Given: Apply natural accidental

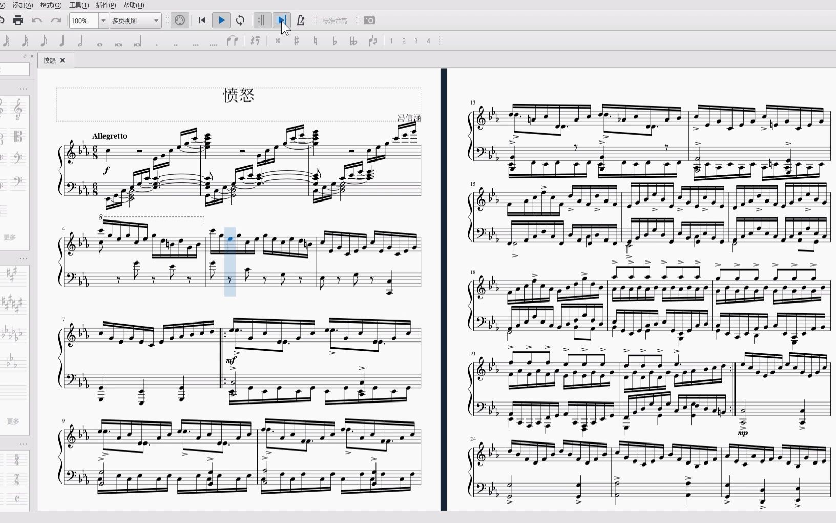Looking at the screenshot, I should [315, 41].
